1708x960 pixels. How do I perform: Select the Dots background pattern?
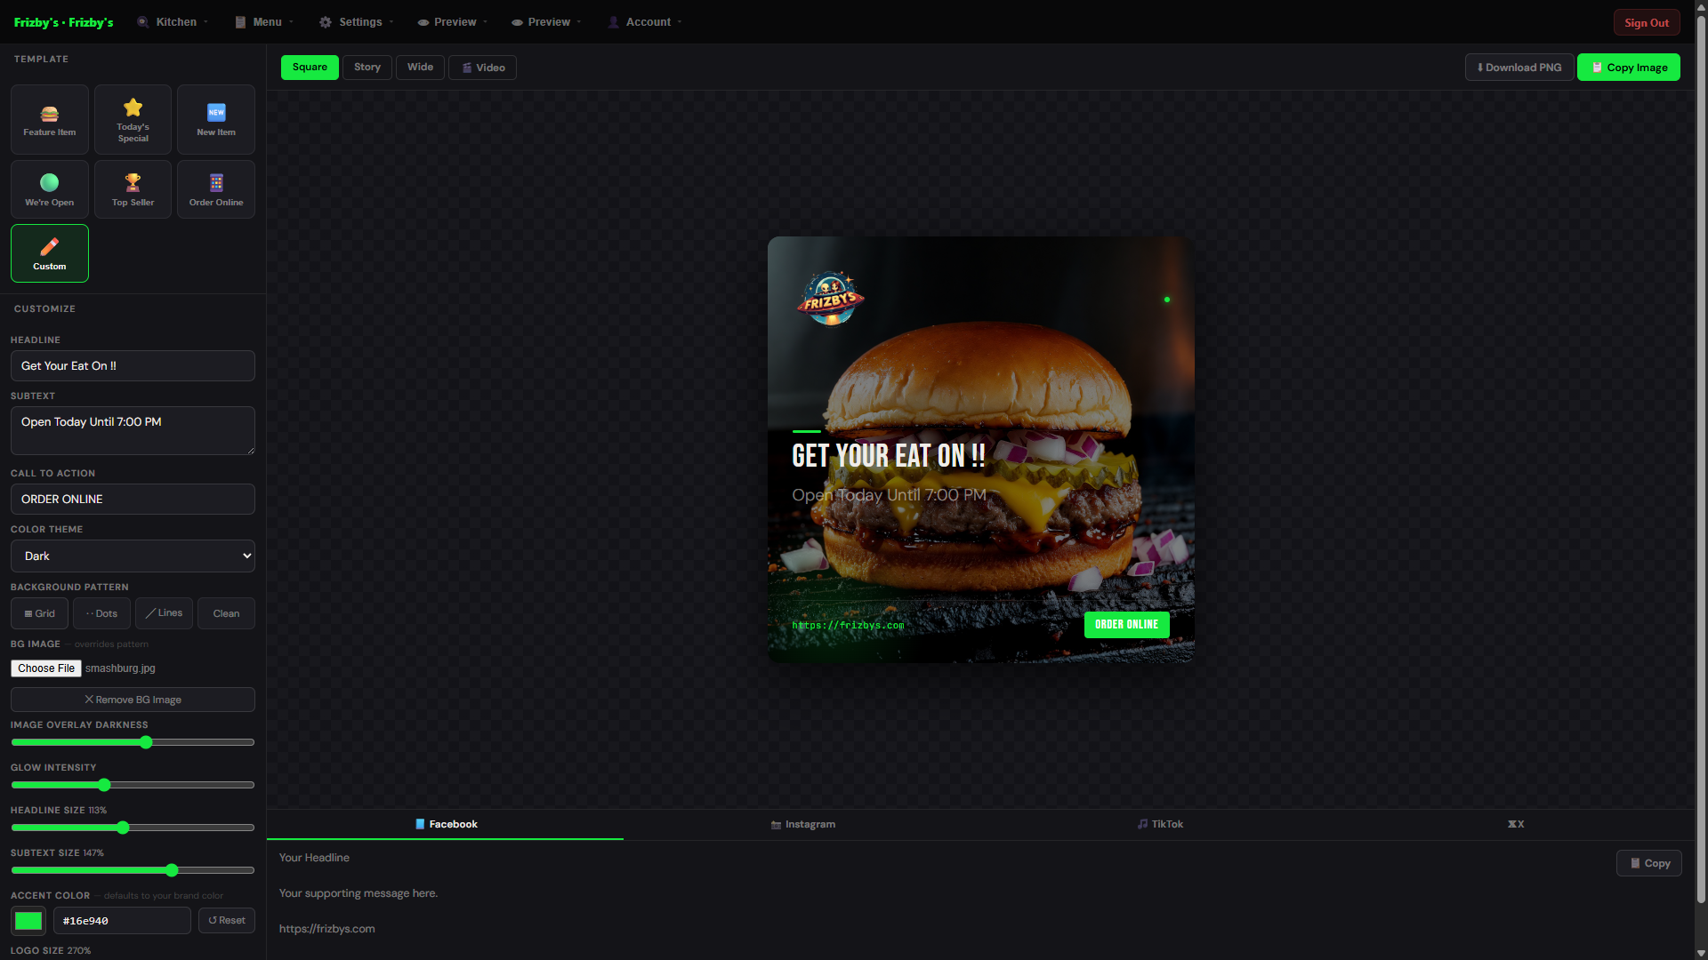point(101,612)
